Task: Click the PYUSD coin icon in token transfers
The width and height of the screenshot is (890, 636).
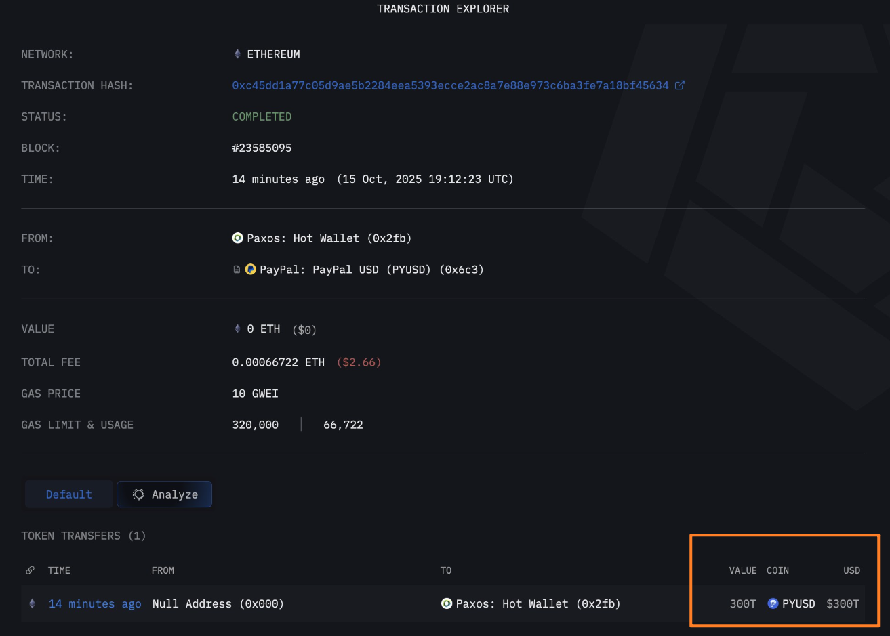Action: [773, 603]
